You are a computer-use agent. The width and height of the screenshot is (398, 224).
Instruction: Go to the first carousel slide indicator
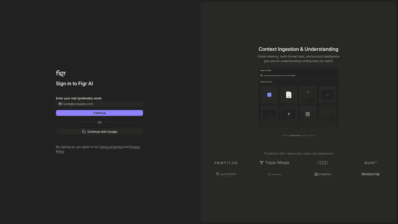coord(285,136)
